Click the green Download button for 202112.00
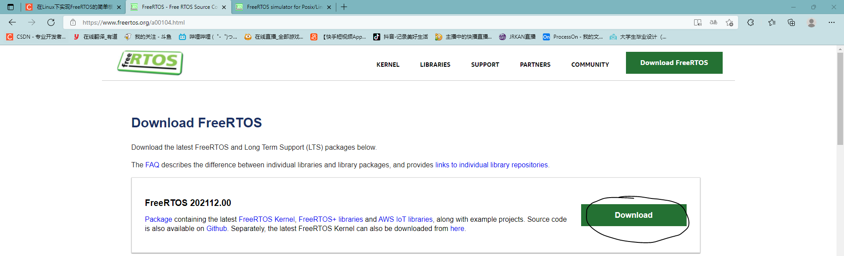Viewport: 844px width, 256px height. point(633,215)
